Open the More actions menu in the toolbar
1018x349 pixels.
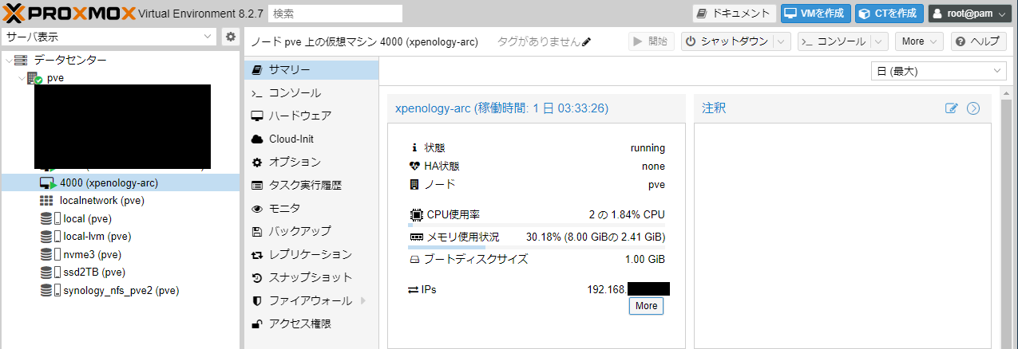(919, 41)
